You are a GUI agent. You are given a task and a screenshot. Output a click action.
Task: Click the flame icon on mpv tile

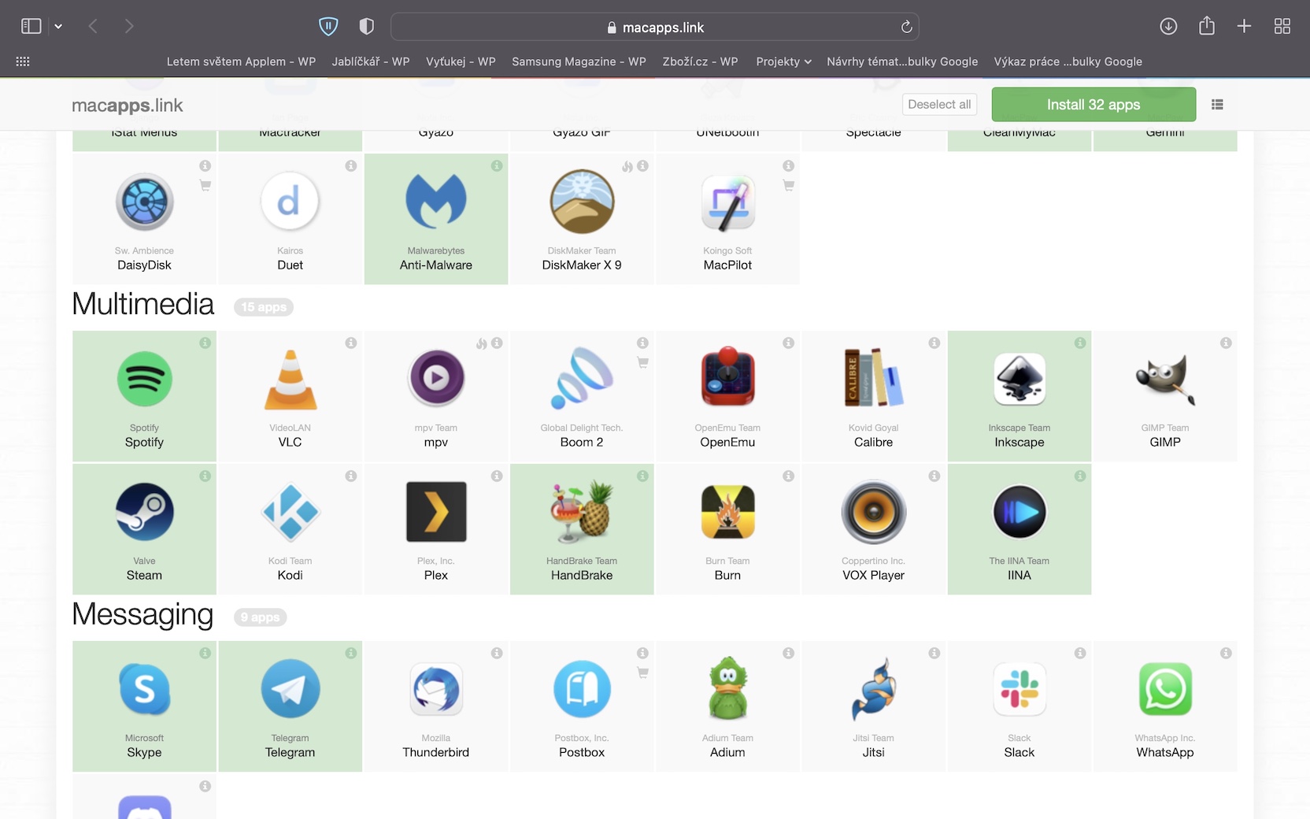point(481,343)
